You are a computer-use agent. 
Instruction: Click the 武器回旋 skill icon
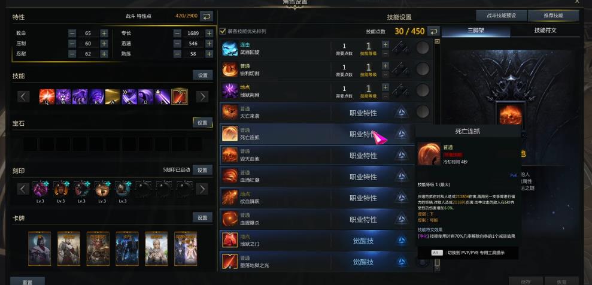(x=229, y=48)
